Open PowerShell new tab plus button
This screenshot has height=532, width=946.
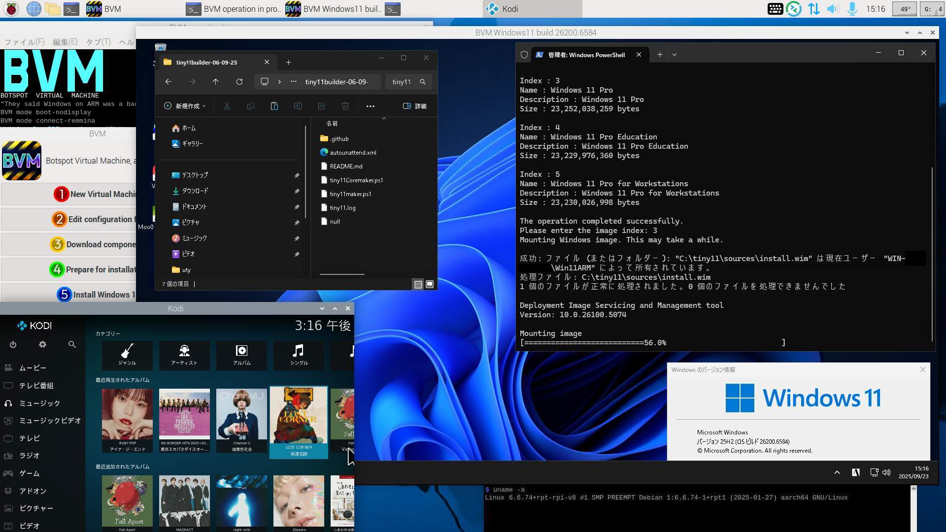tap(659, 55)
